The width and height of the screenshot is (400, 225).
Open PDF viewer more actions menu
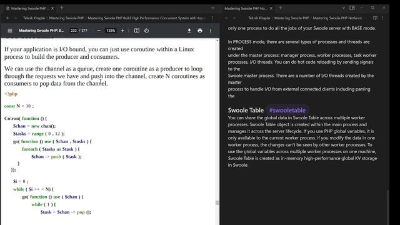pos(211,31)
